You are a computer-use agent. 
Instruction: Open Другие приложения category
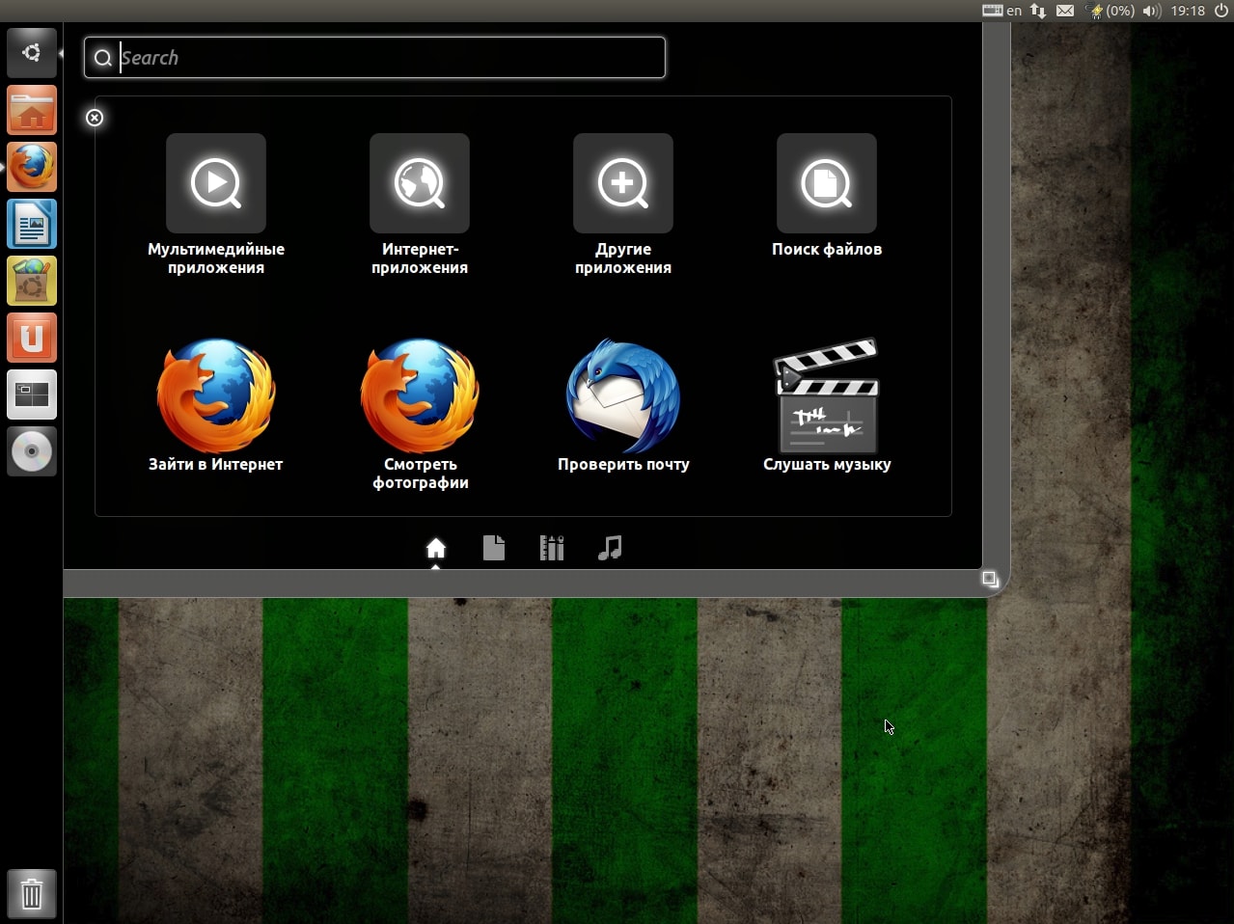click(x=623, y=204)
